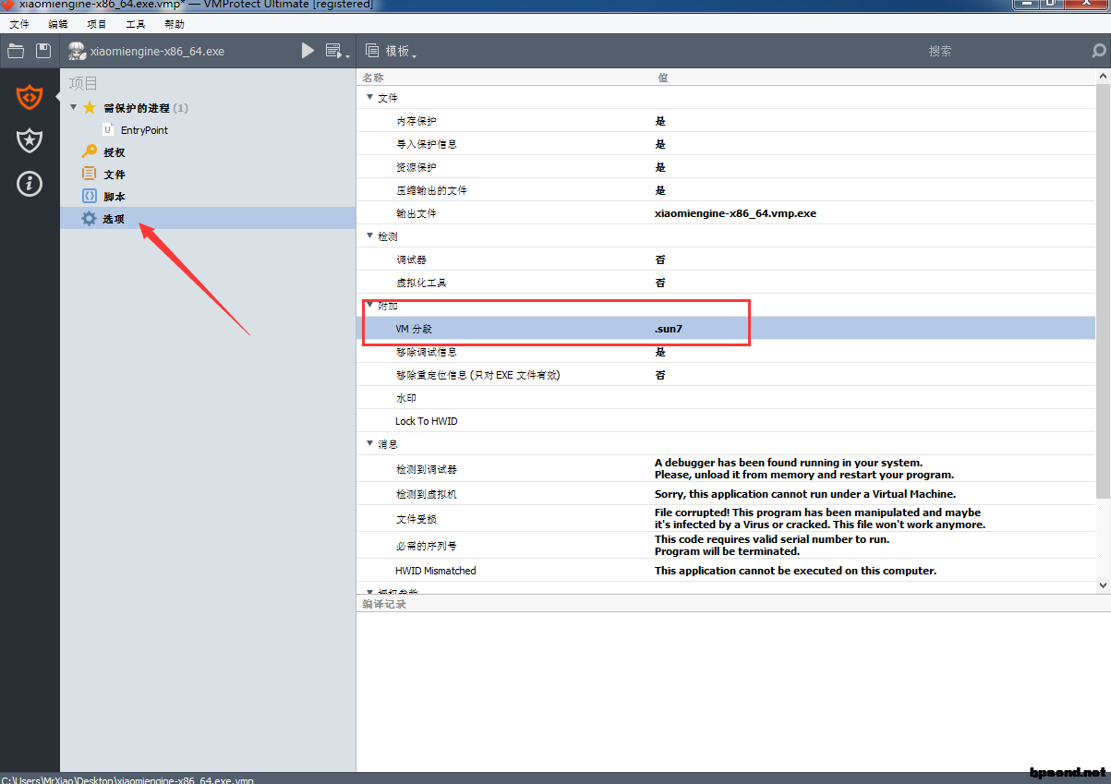This screenshot has width=1111, height=784.
Task: Toggle the 移除调试信息 value 是
Action: pos(660,352)
